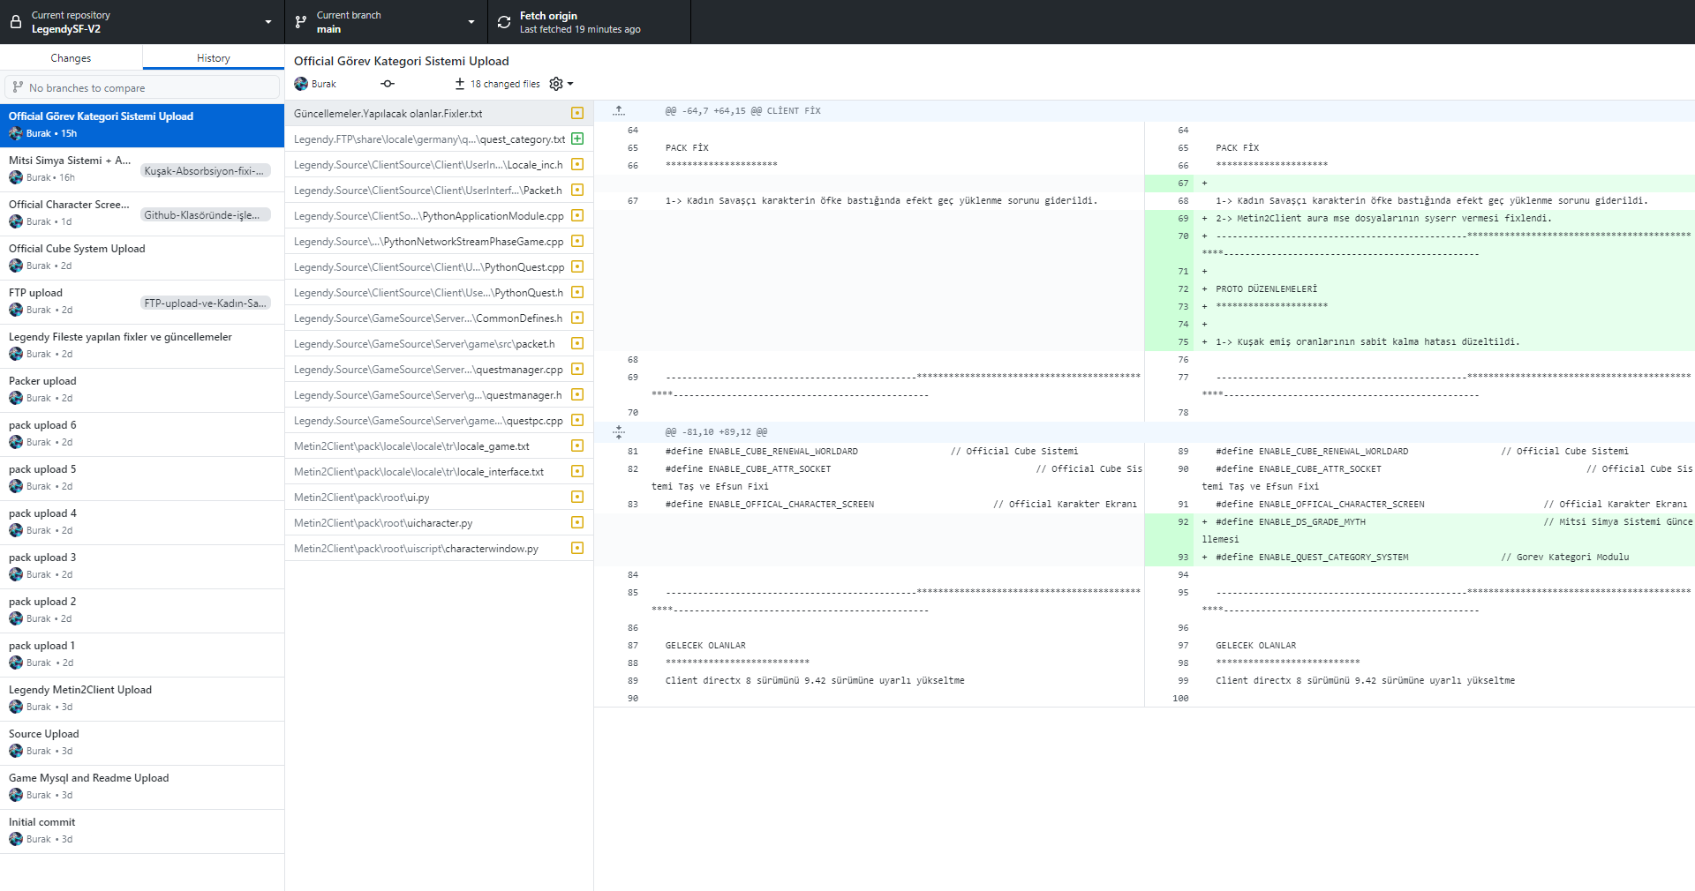Open file PythonApplicationModule.cpp

tap(439, 215)
